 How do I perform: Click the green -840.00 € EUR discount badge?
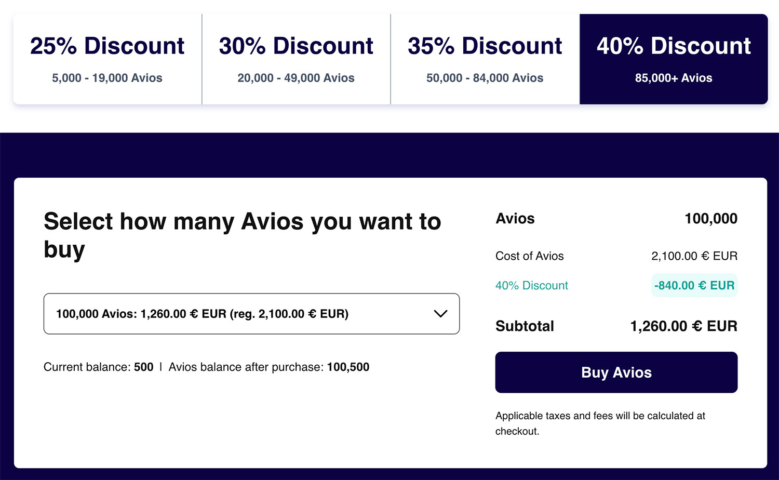[694, 285]
